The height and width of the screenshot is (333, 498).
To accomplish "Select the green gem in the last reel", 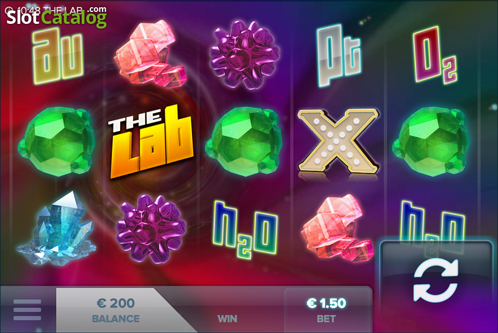I will (431, 142).
